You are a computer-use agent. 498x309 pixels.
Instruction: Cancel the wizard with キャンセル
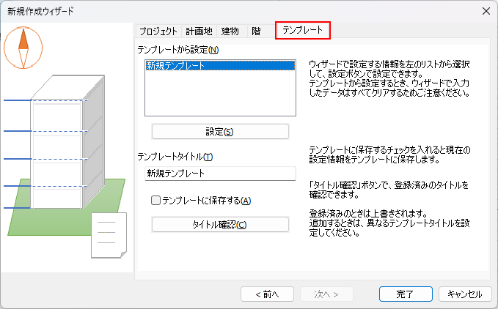pos(464,294)
